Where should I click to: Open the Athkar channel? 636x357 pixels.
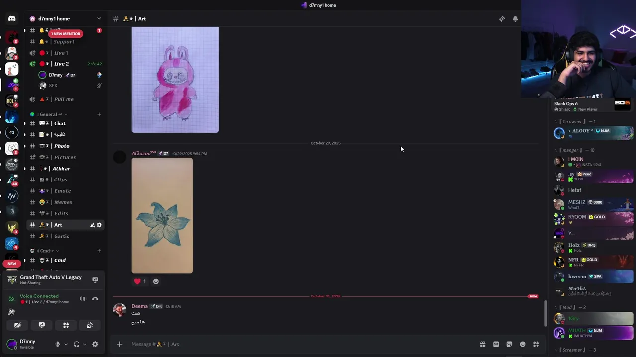tap(66, 169)
